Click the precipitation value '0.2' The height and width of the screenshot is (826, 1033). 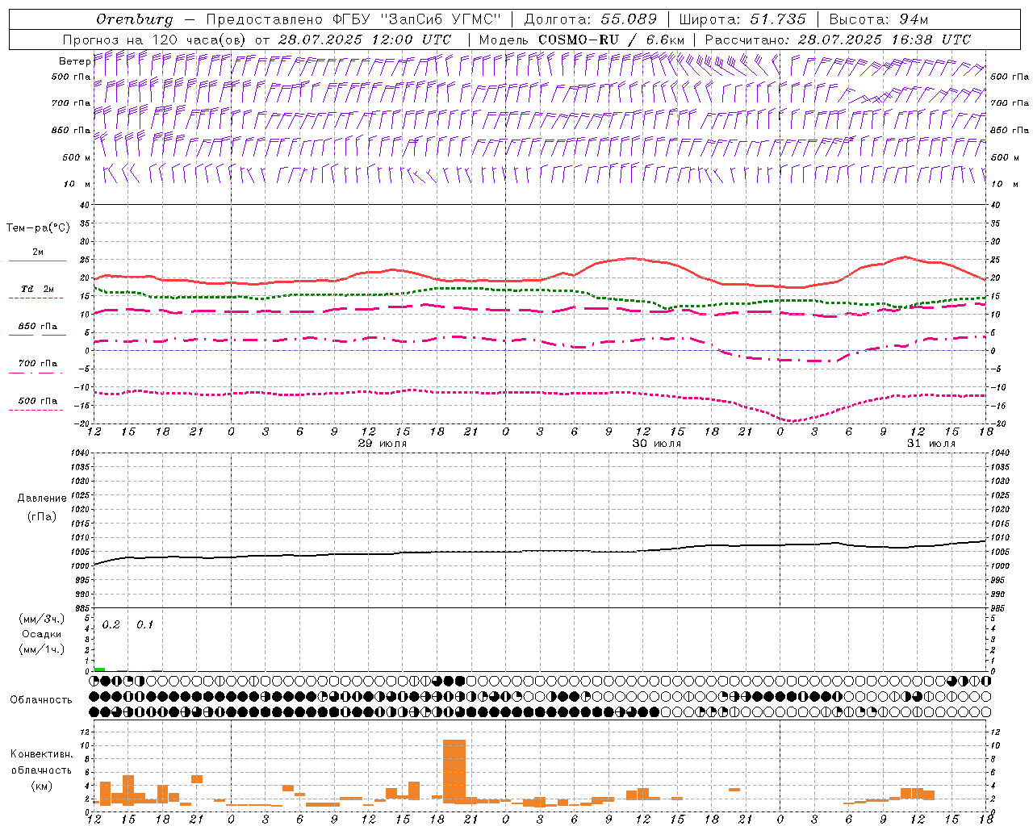click(x=111, y=625)
